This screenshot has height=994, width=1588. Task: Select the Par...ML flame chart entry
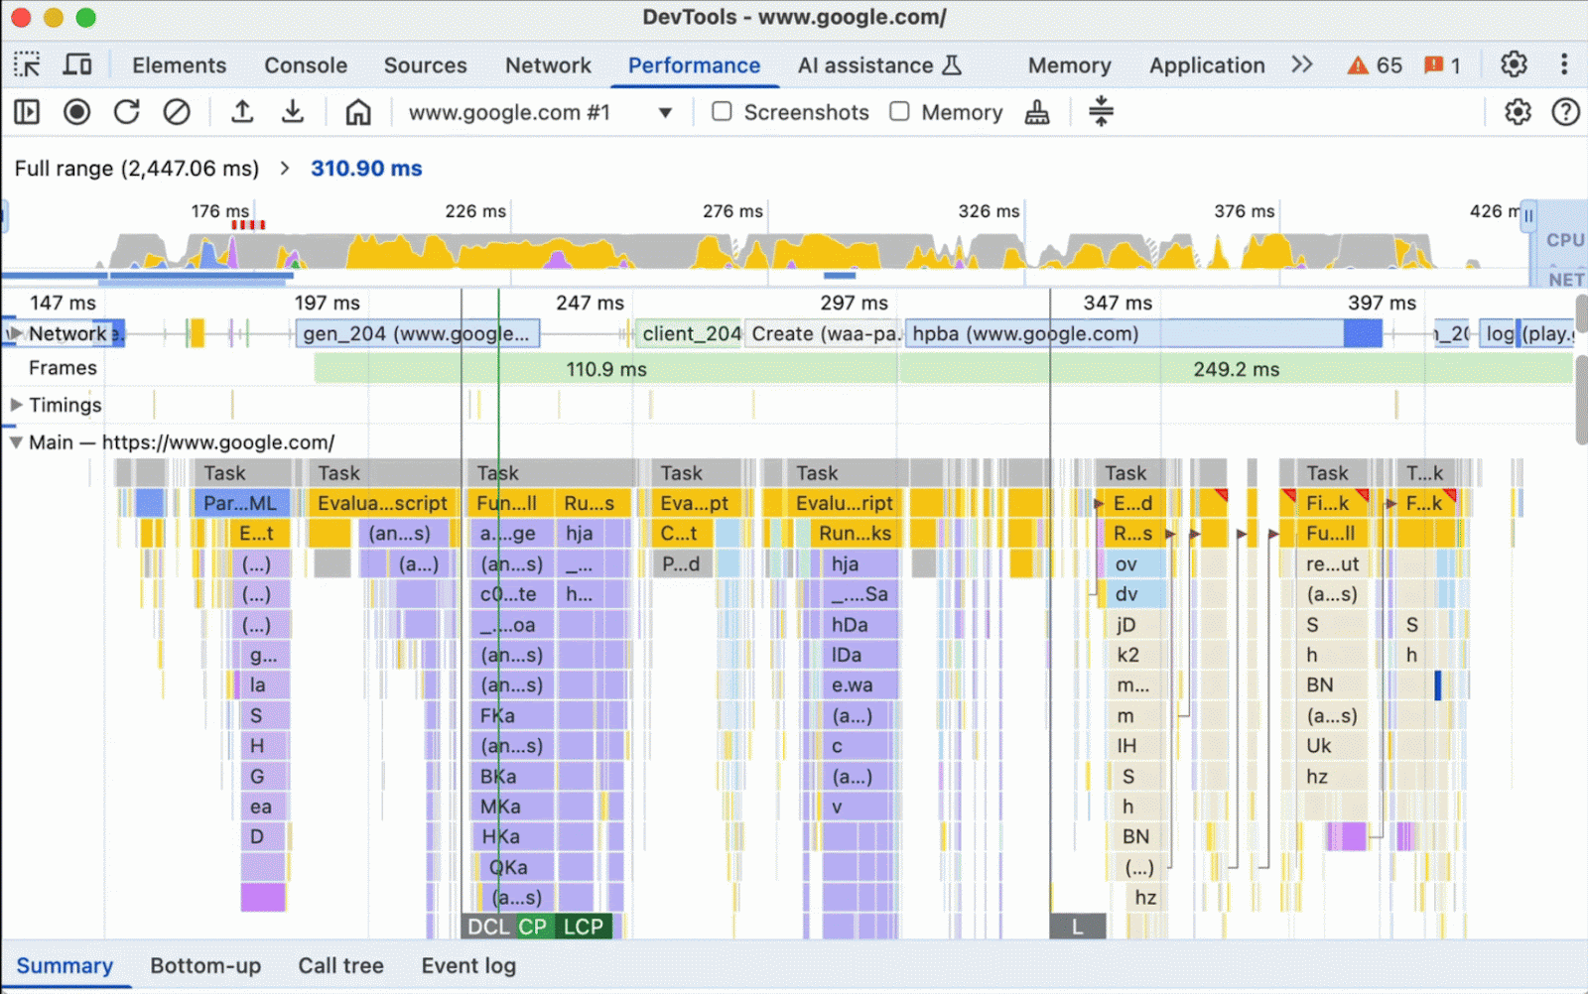click(242, 503)
